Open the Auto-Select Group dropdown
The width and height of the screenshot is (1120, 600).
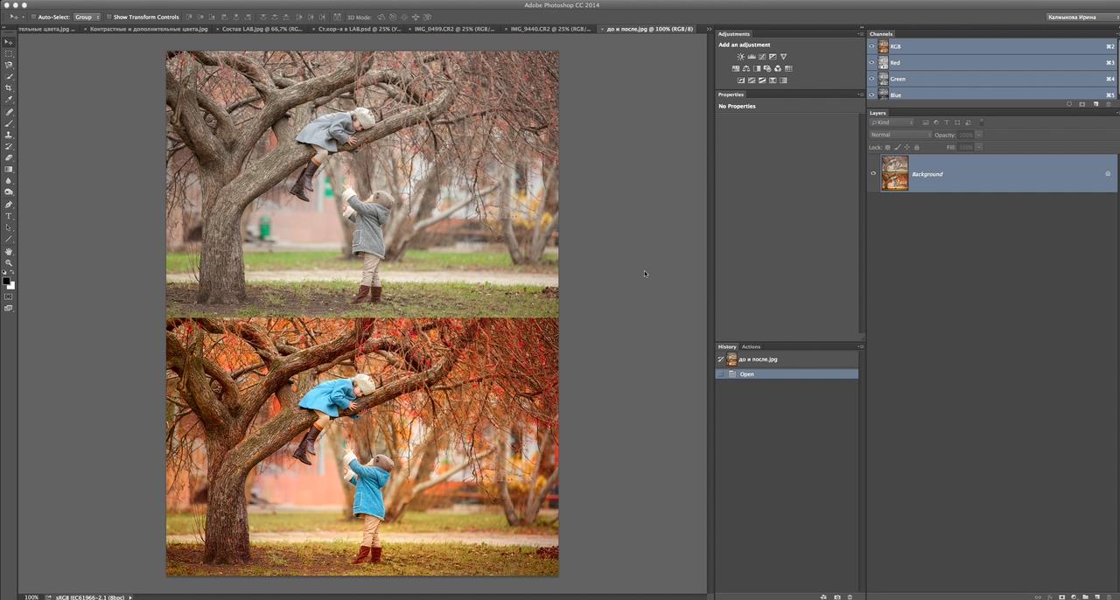click(x=86, y=17)
